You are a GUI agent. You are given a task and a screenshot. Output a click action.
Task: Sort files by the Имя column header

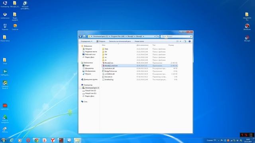[104, 45]
